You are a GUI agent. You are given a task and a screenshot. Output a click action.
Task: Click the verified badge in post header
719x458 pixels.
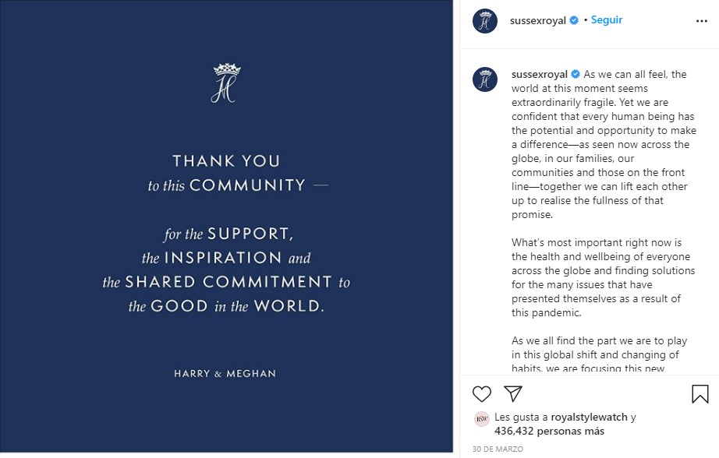pyautogui.click(x=574, y=20)
